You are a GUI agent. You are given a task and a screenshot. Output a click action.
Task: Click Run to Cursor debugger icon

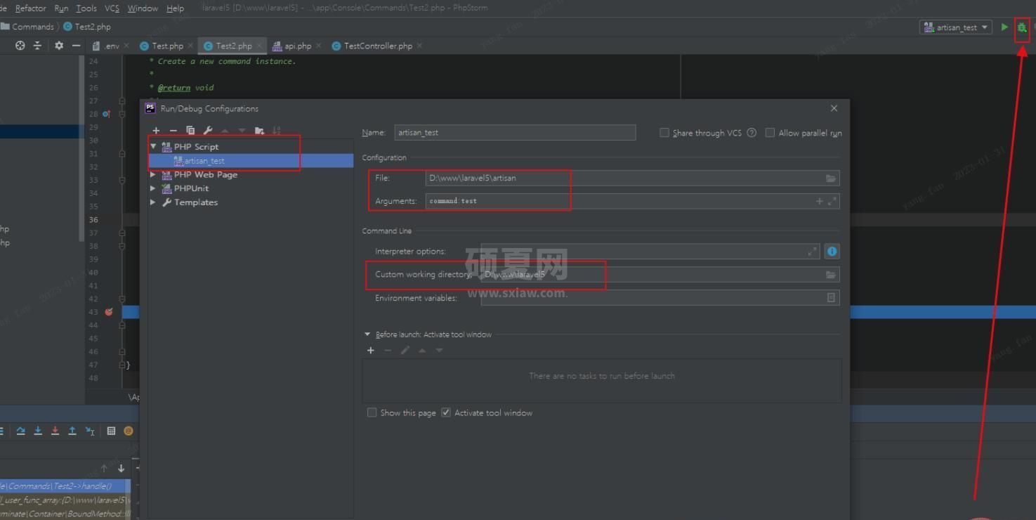point(89,431)
